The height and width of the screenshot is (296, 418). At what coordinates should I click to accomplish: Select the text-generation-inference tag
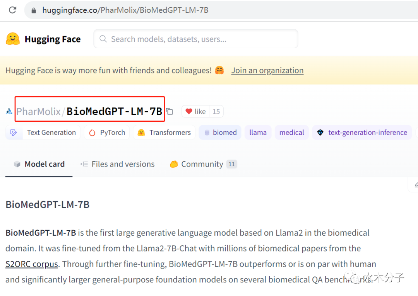point(362,133)
